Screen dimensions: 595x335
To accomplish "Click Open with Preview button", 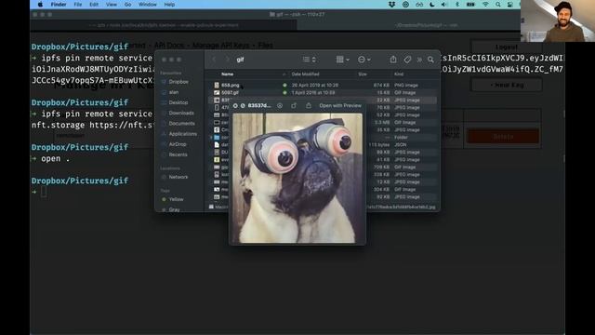I will (x=340, y=105).
